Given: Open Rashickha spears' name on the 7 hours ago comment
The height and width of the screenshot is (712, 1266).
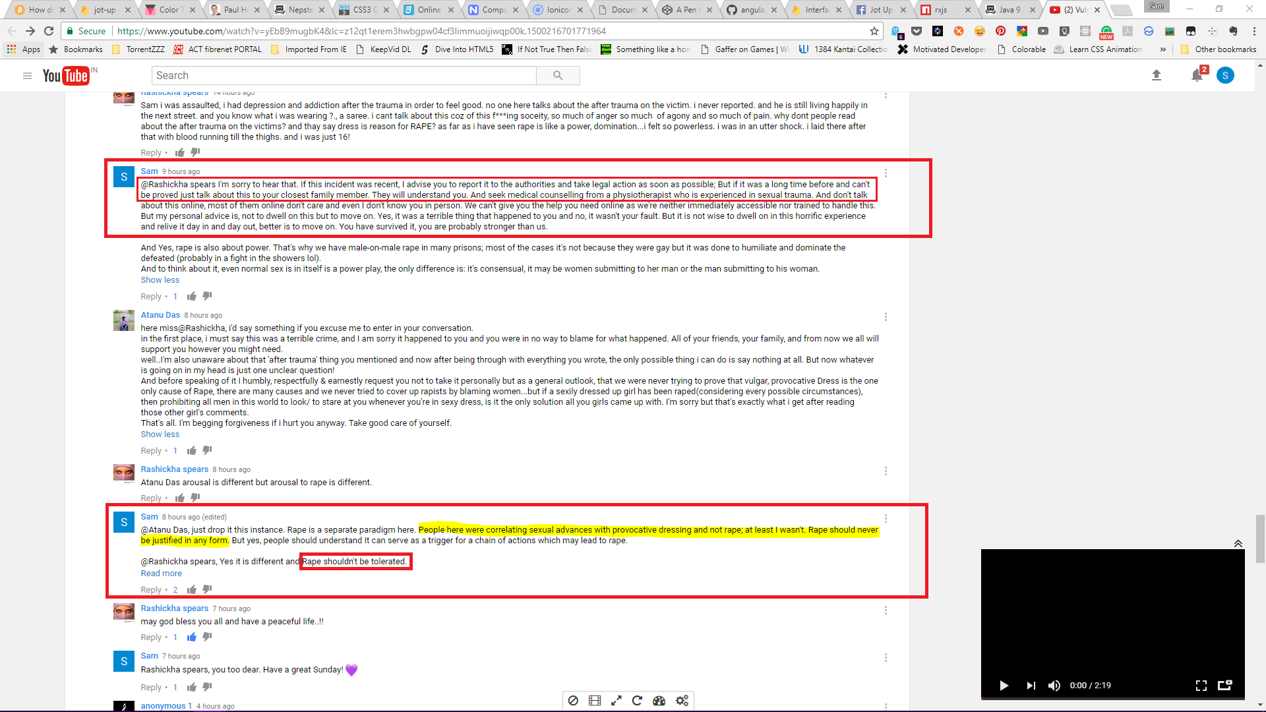Looking at the screenshot, I should point(174,608).
